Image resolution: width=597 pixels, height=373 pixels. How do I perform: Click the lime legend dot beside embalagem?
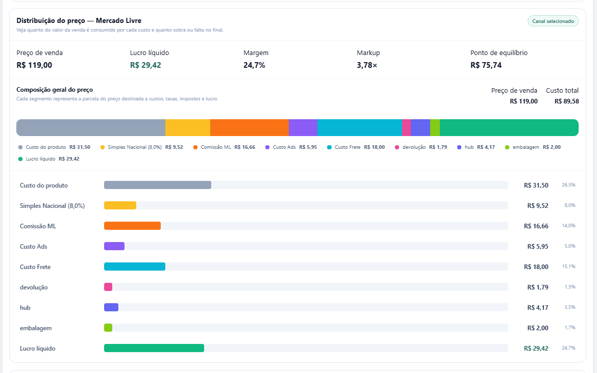click(x=507, y=148)
